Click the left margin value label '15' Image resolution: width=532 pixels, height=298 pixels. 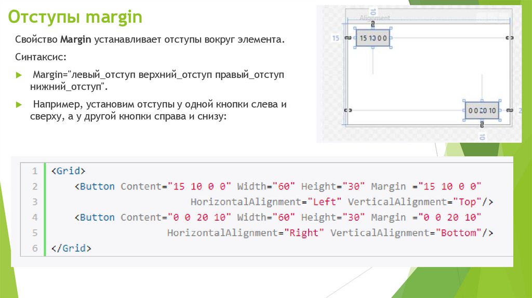(x=336, y=38)
